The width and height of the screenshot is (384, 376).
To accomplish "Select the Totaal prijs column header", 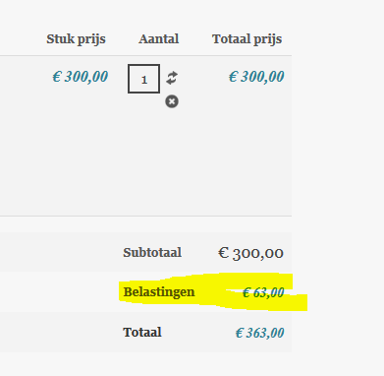I will click(x=247, y=39).
